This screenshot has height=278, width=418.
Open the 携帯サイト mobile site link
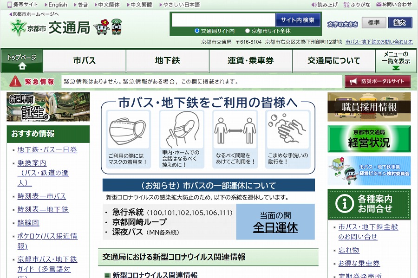(23, 5)
